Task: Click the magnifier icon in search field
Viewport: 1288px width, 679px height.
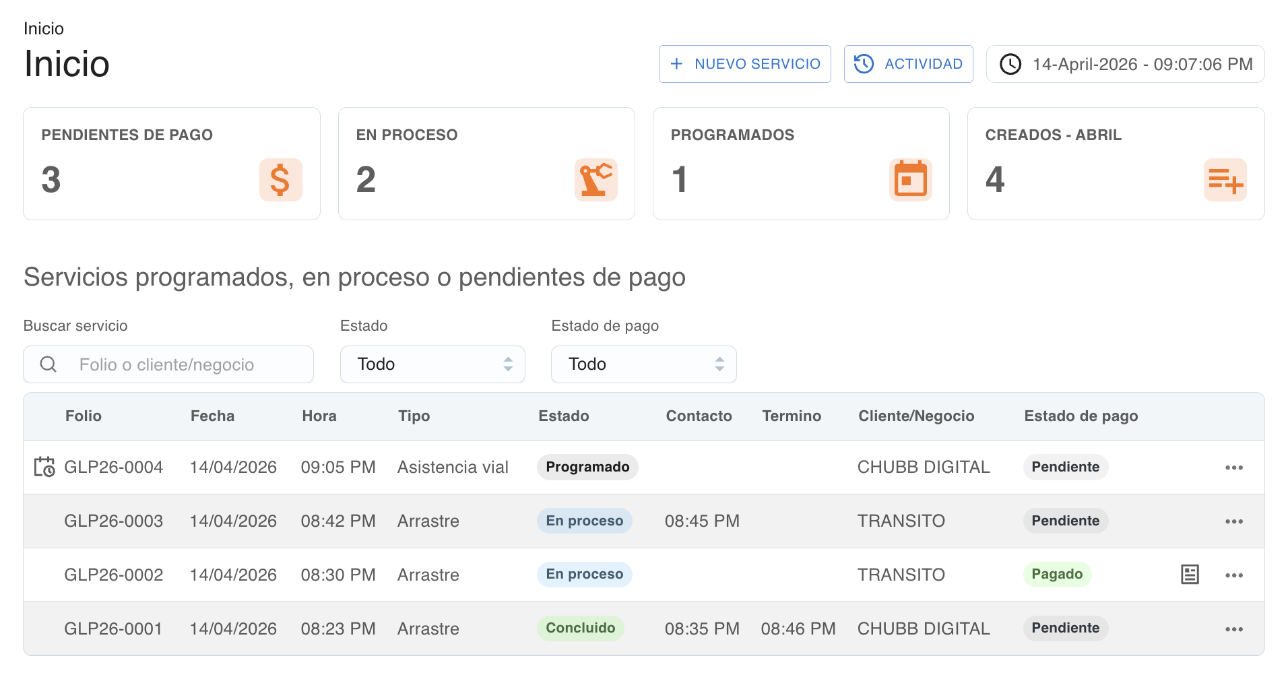Action: pos(48,364)
